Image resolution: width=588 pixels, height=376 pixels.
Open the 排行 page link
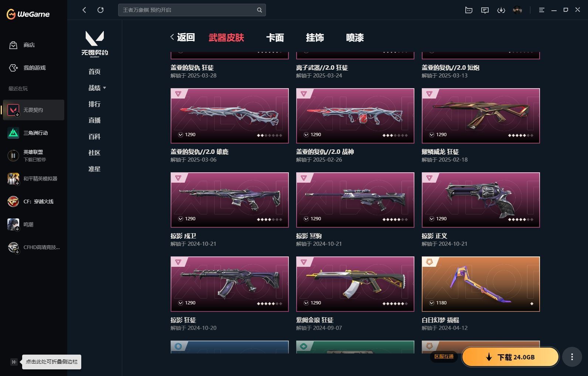(x=94, y=104)
